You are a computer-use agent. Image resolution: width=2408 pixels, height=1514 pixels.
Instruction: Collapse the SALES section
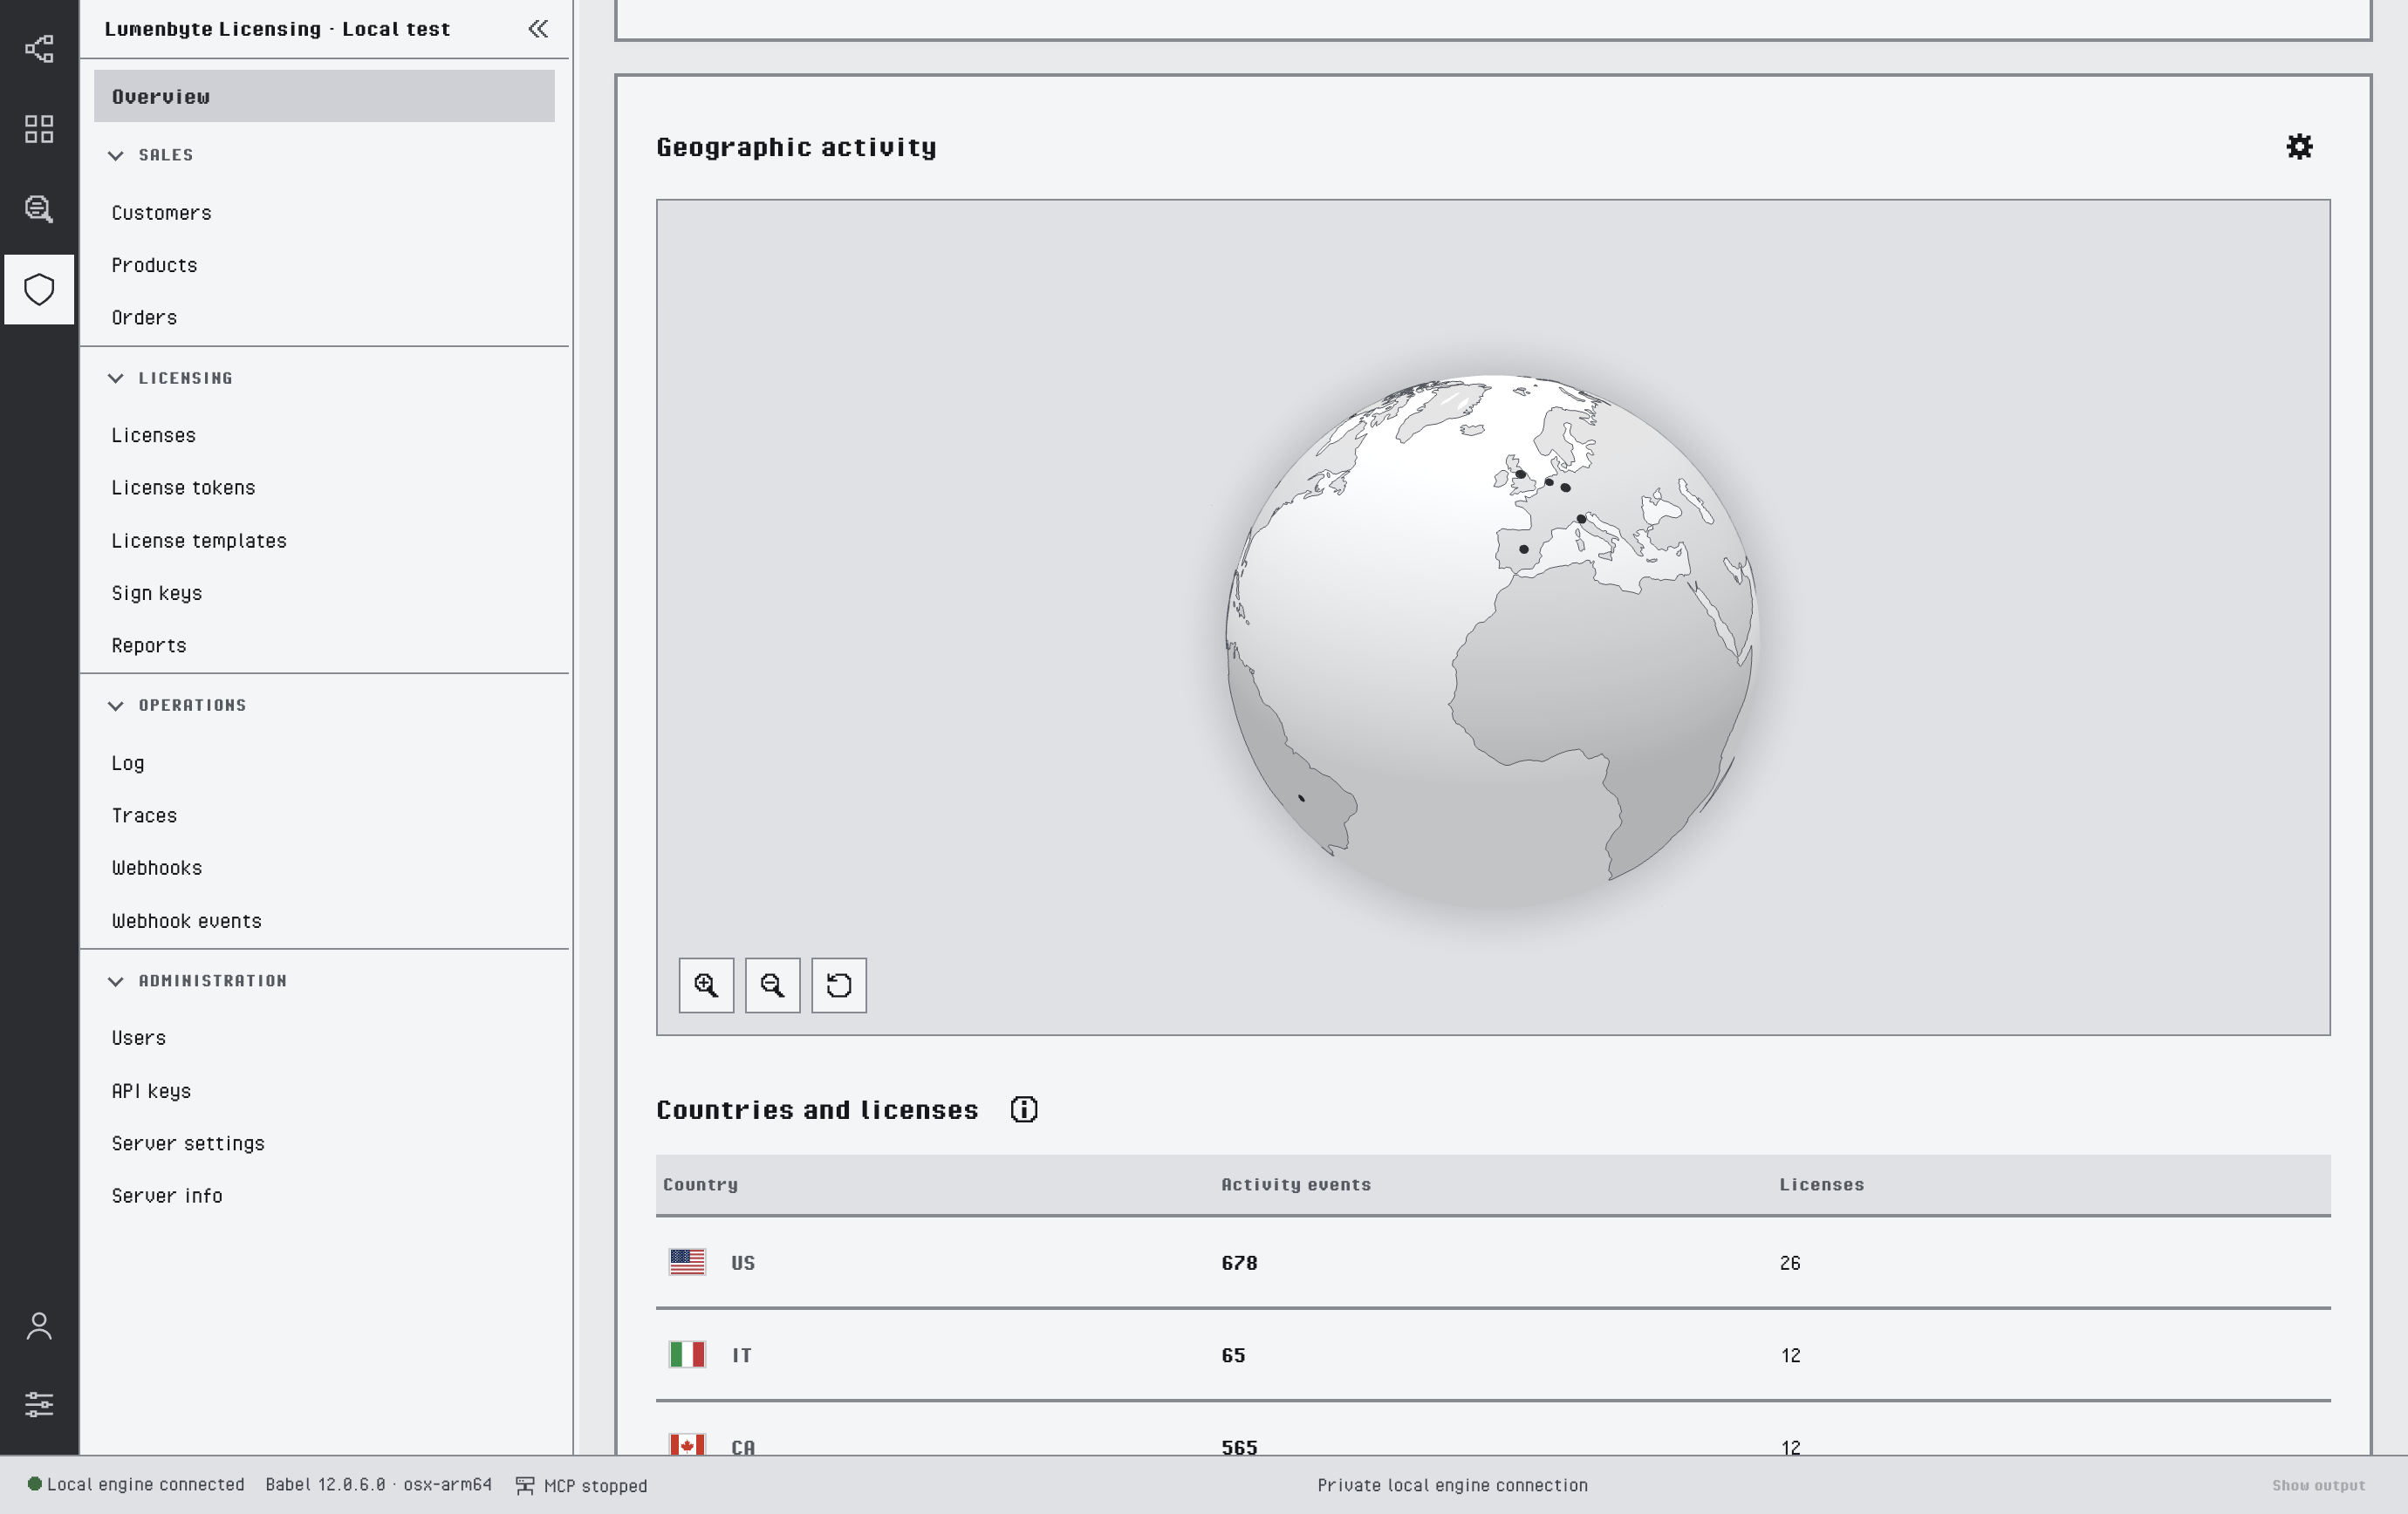click(x=116, y=156)
